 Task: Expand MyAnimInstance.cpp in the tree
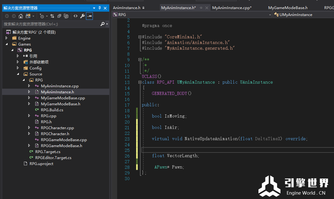(29, 86)
